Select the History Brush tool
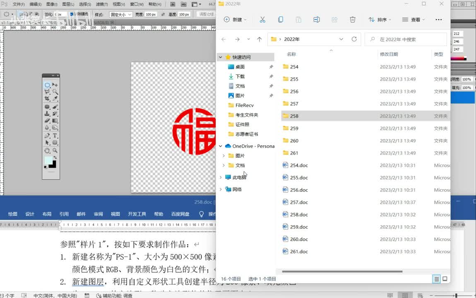 [x=55, y=114]
